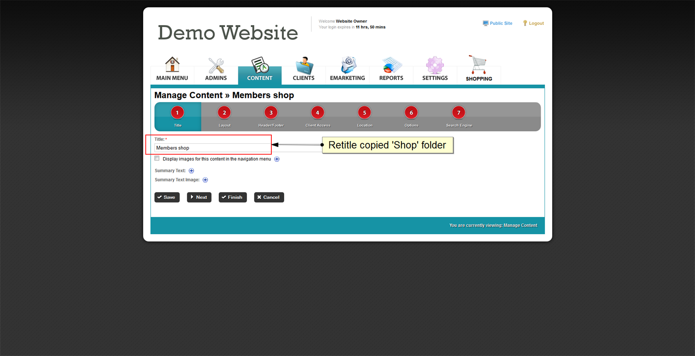695x356 pixels.
Task: Select the Content document icon
Action: [260, 65]
